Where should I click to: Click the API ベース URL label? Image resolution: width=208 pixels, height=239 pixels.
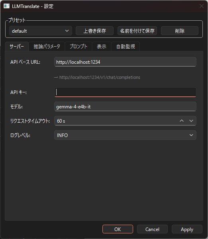(25, 62)
